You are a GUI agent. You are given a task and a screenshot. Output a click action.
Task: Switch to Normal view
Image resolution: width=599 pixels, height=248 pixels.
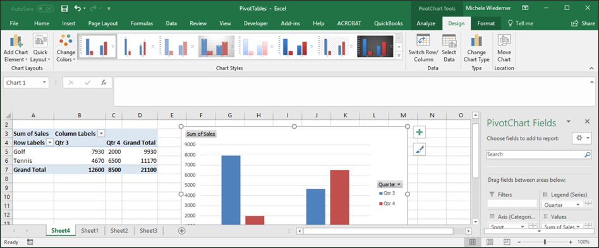click(473, 242)
